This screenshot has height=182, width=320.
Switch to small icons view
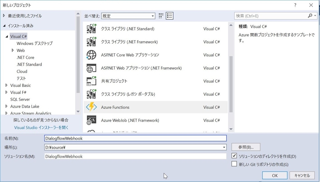coord(161,16)
